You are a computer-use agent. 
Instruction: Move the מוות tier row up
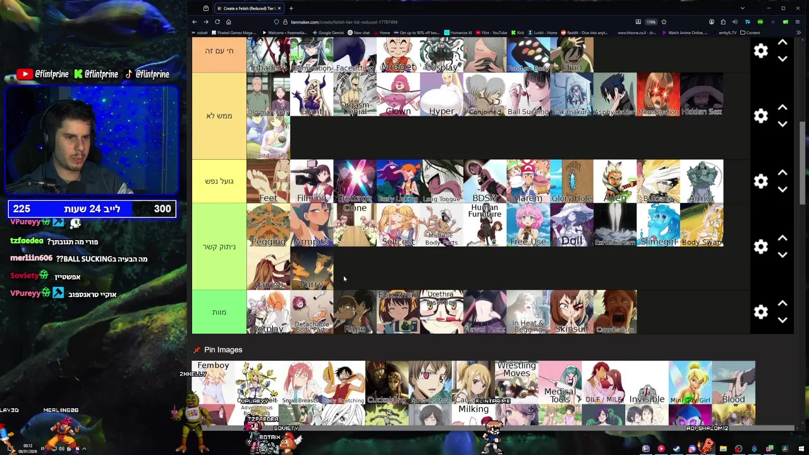tap(782, 303)
